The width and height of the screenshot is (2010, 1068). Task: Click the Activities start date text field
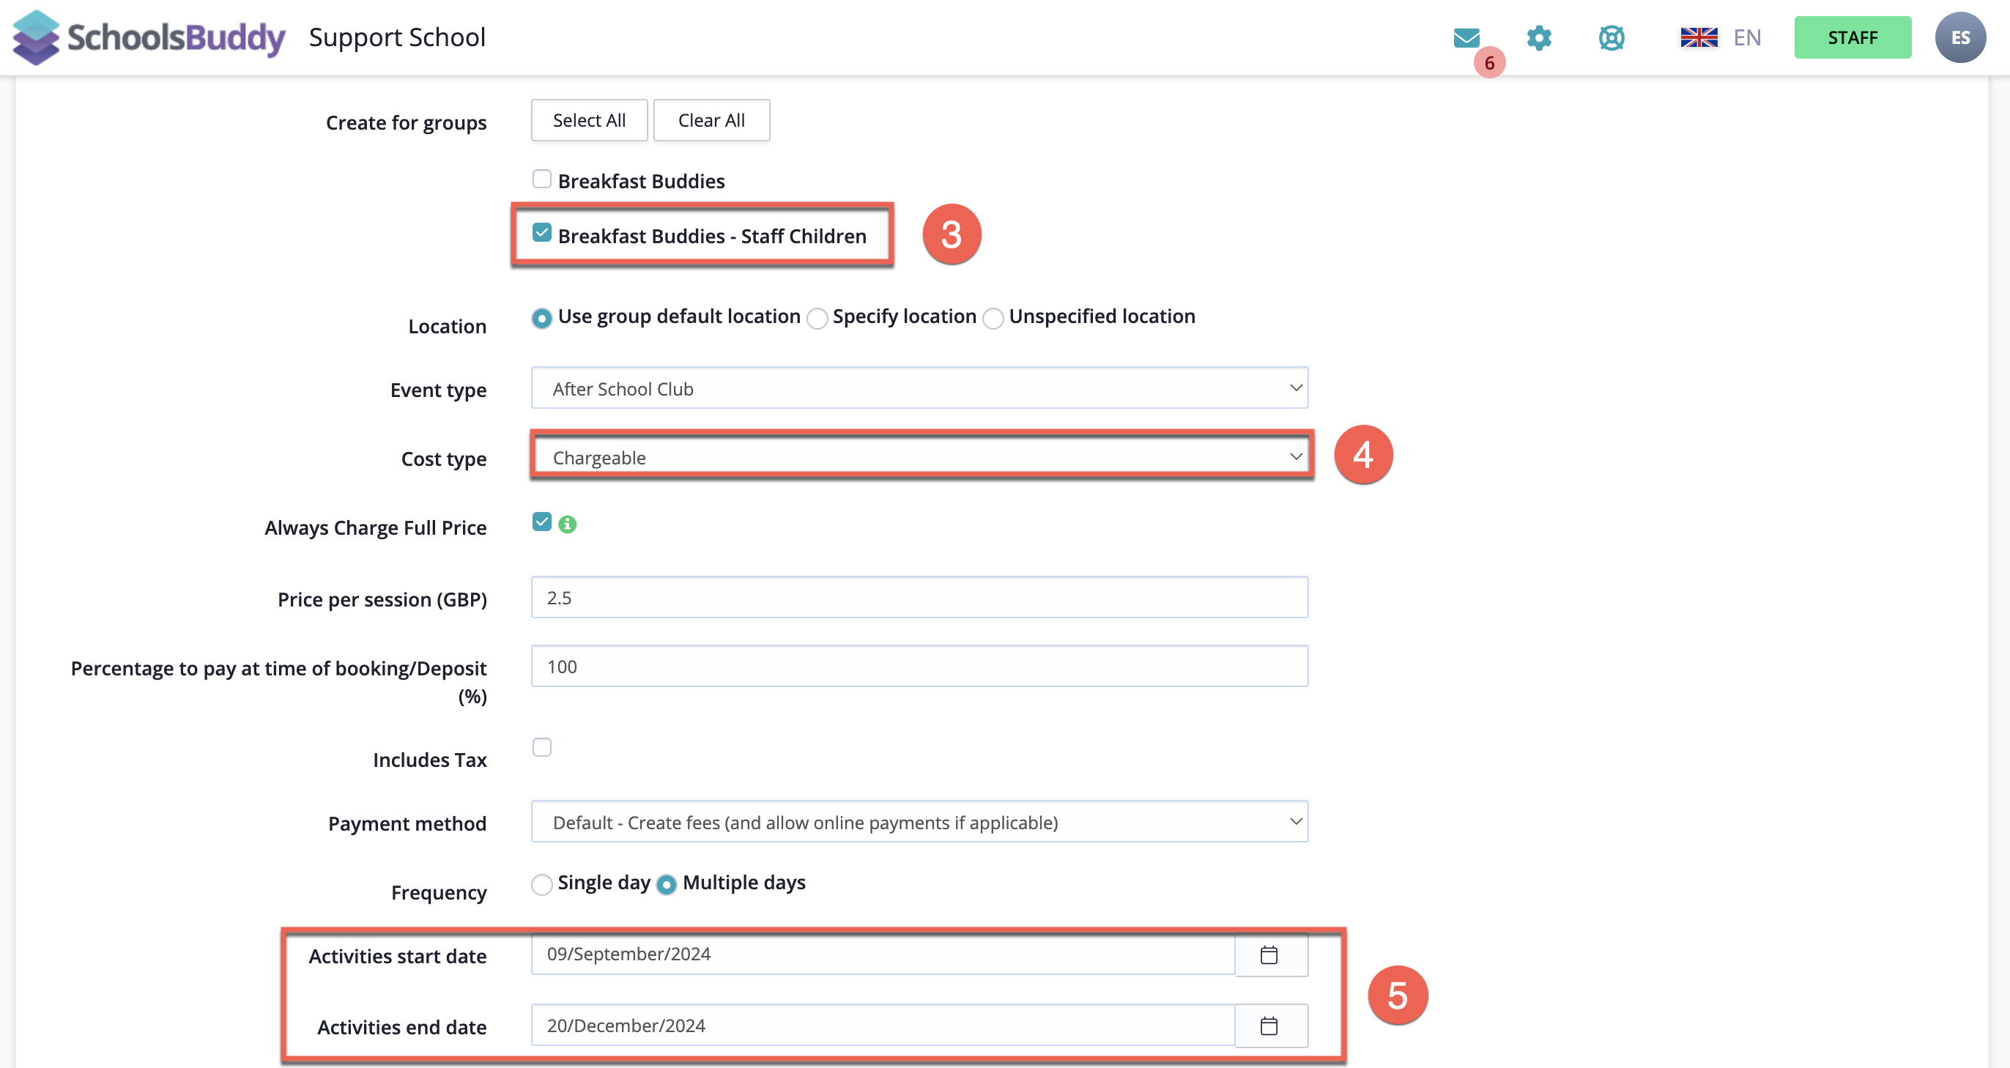tap(883, 954)
